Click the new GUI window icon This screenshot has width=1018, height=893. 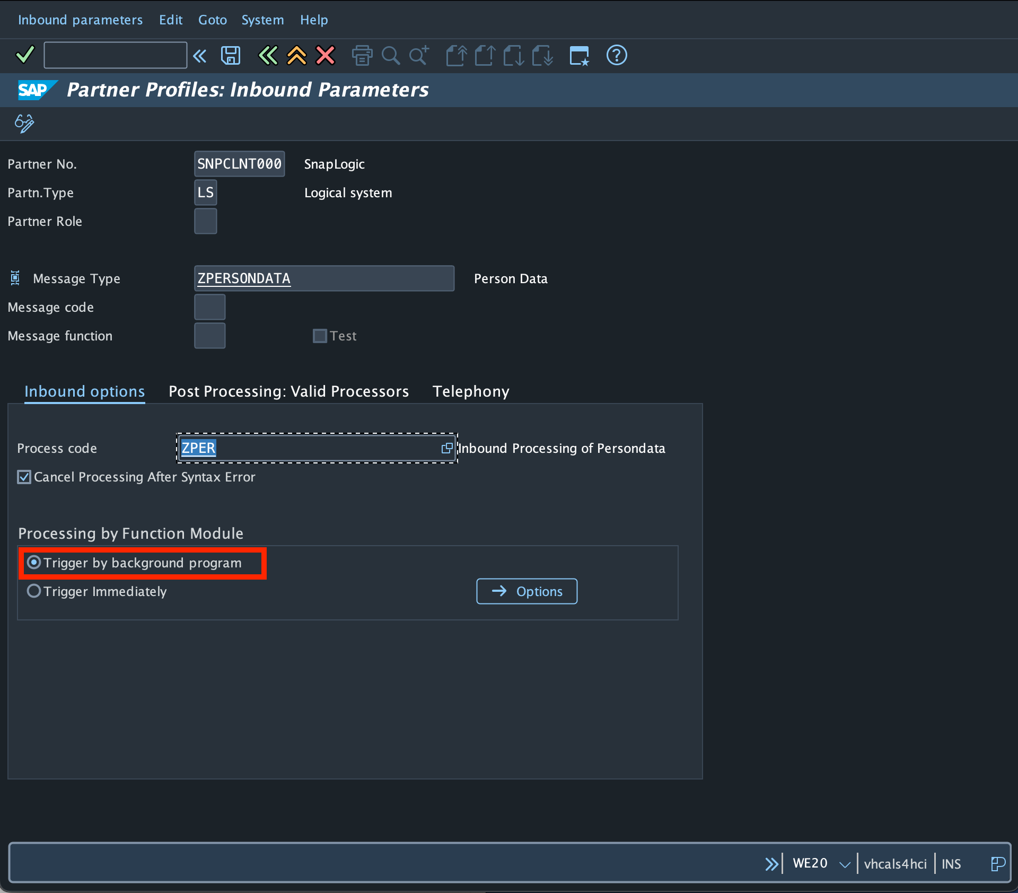pos(579,55)
